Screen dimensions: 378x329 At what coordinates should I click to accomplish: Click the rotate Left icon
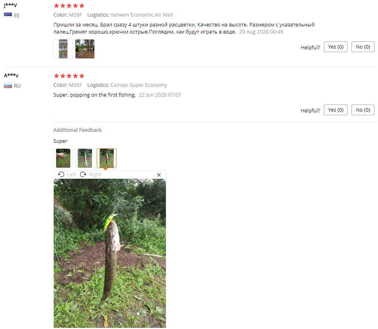(61, 174)
